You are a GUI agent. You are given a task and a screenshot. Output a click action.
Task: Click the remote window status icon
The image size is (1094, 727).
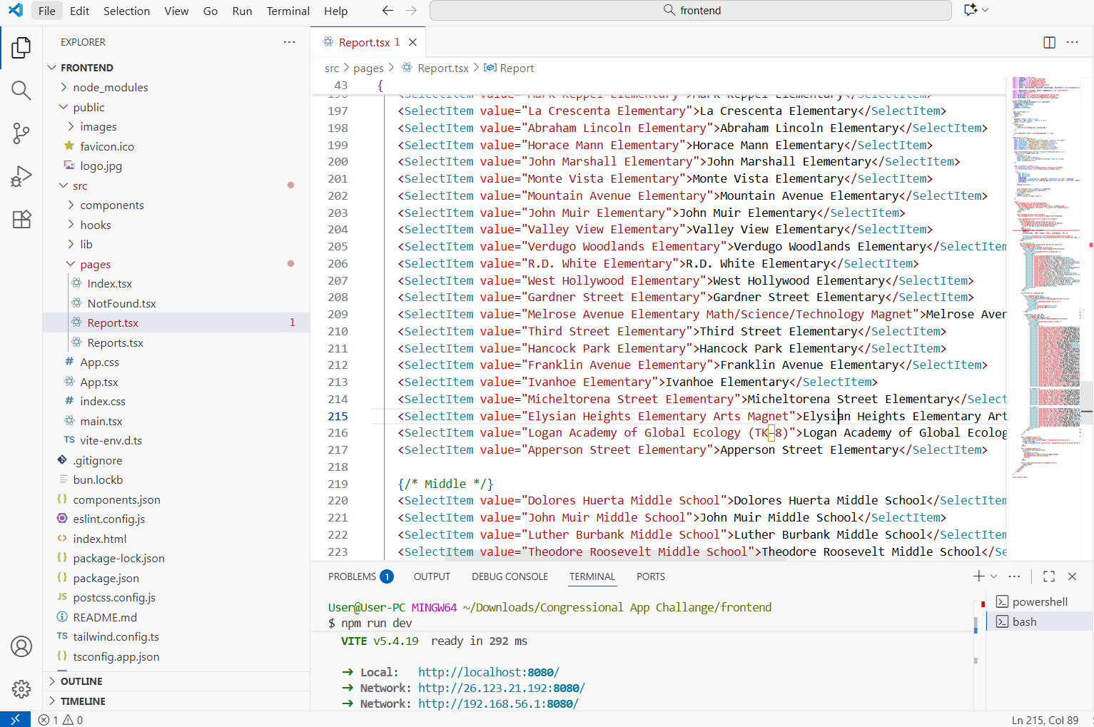[15, 719]
